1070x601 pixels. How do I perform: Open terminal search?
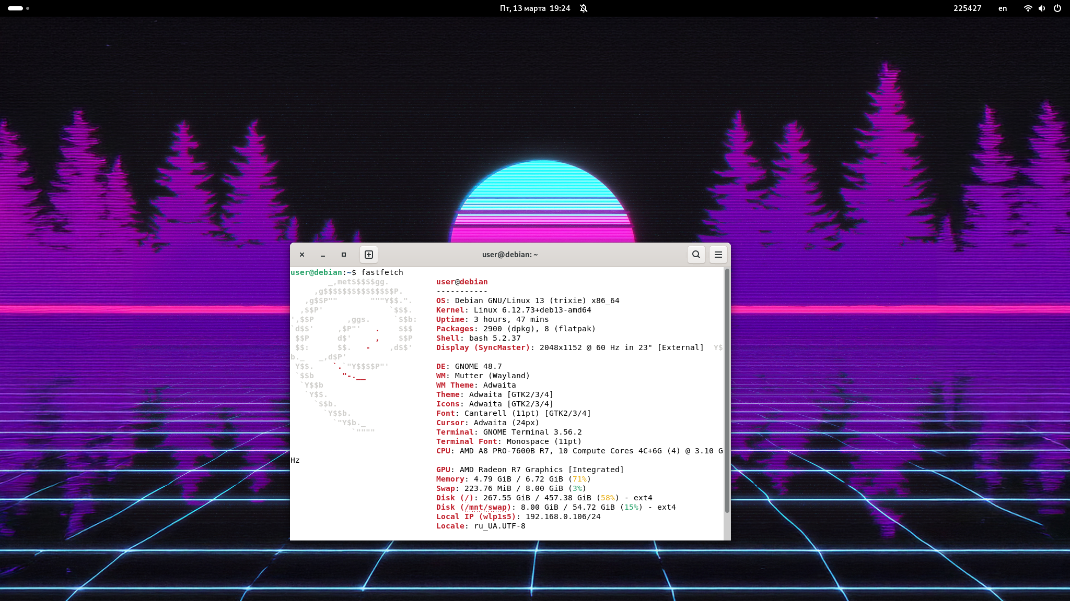[696, 255]
